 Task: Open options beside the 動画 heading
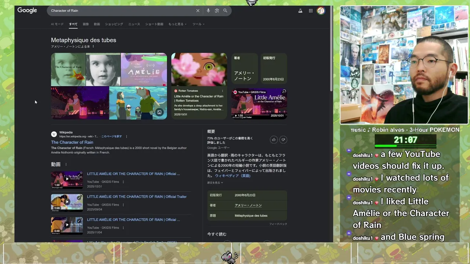point(66,164)
